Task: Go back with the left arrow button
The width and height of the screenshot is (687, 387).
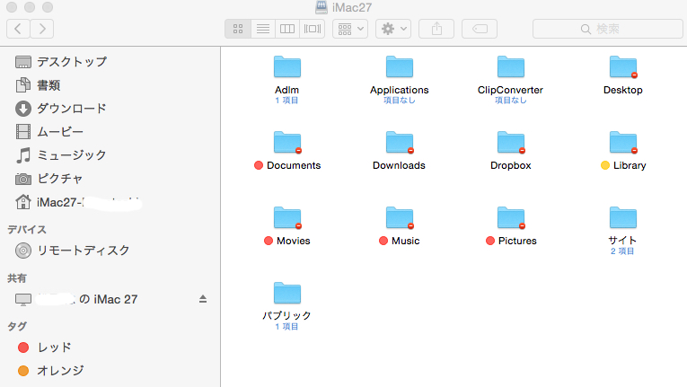Action: [x=18, y=29]
